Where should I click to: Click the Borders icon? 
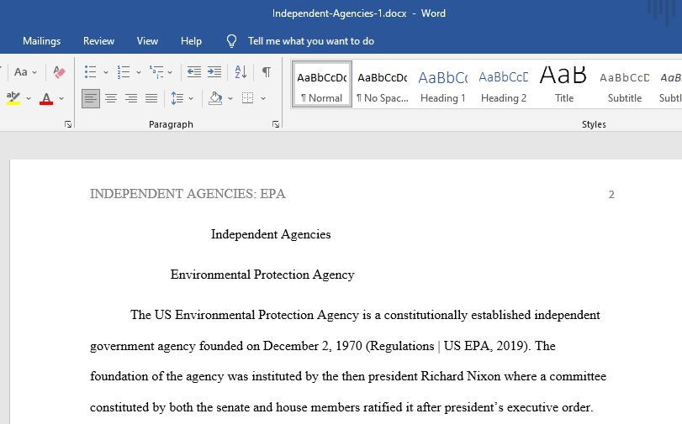pyautogui.click(x=248, y=98)
